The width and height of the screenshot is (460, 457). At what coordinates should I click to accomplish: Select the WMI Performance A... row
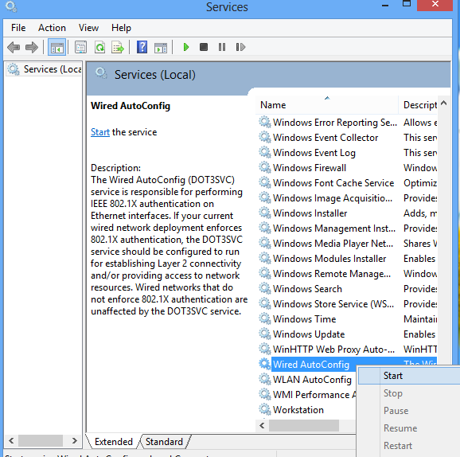pyautogui.click(x=306, y=394)
